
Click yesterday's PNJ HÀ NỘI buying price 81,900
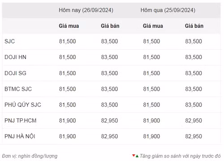151,136
